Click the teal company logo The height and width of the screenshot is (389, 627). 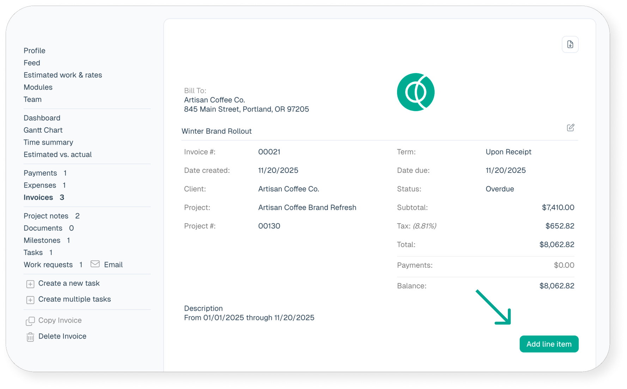coord(415,92)
